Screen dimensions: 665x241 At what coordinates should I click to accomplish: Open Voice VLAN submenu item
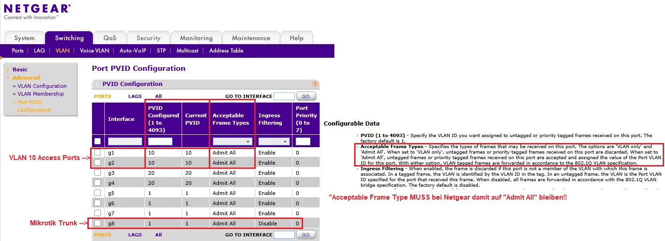(94, 51)
